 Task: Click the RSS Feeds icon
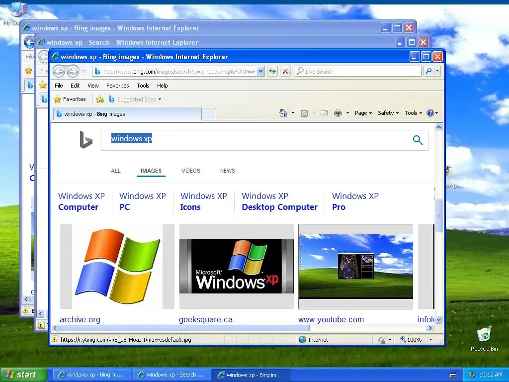[304, 113]
